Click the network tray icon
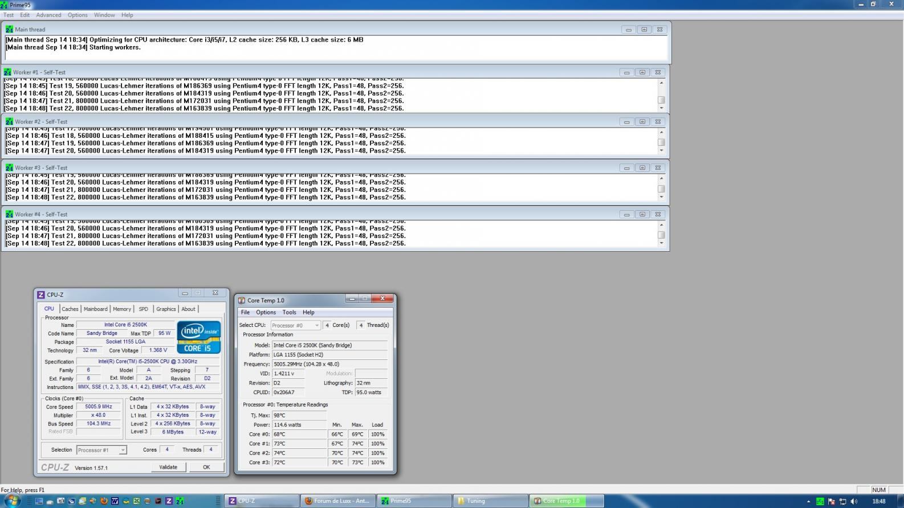The image size is (904, 508). 842,501
